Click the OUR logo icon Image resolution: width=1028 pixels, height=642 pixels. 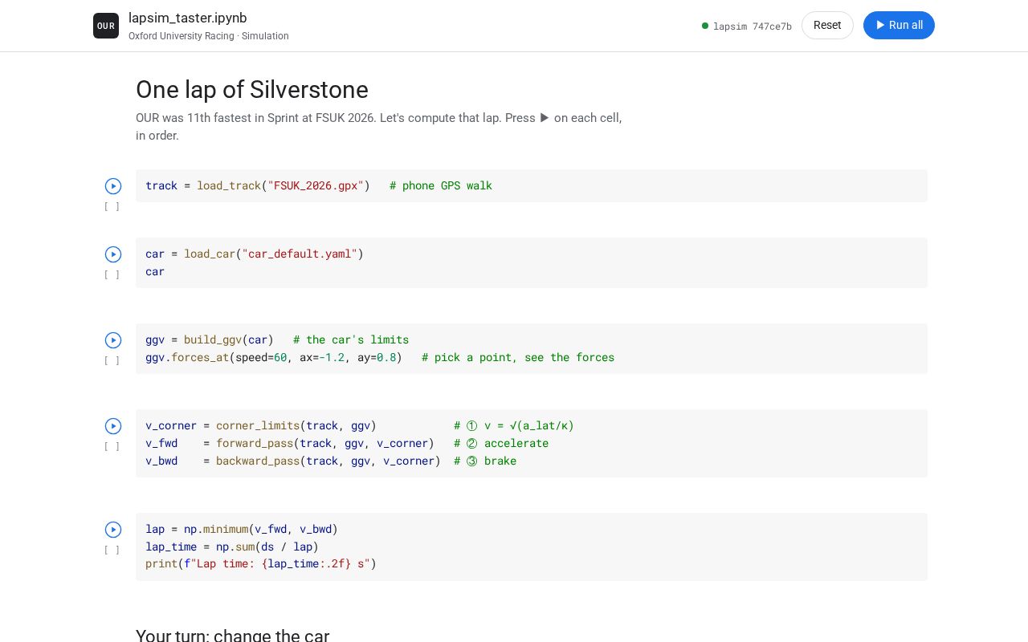106,26
